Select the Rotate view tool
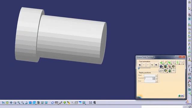Viewport: 192px width, 108px height. click(x=15, y=103)
